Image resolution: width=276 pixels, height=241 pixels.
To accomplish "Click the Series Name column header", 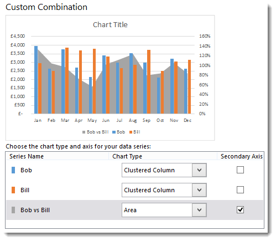I will [27, 156].
